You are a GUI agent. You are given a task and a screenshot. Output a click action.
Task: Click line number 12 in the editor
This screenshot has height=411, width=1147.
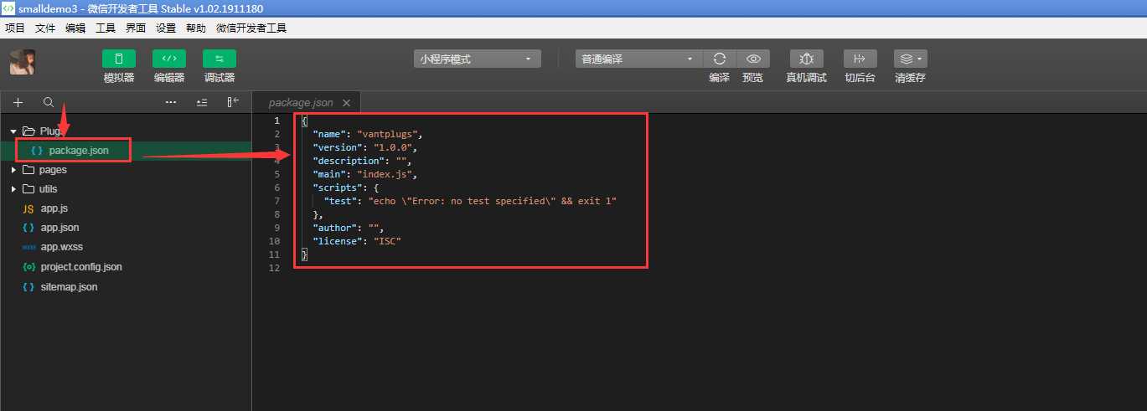click(x=274, y=268)
